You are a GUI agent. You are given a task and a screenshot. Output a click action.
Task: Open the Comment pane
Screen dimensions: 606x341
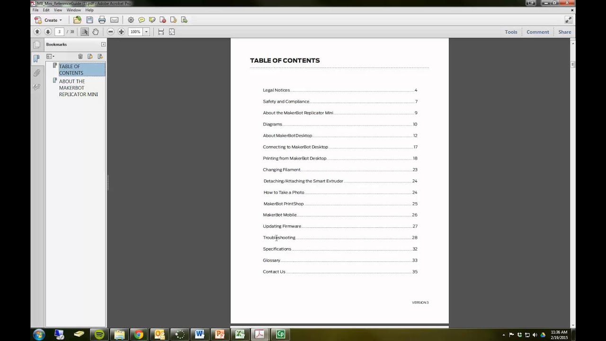click(538, 32)
